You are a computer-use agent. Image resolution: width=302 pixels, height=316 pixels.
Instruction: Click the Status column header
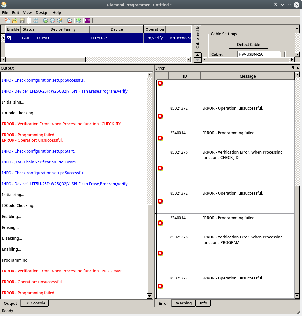[x=28, y=29]
